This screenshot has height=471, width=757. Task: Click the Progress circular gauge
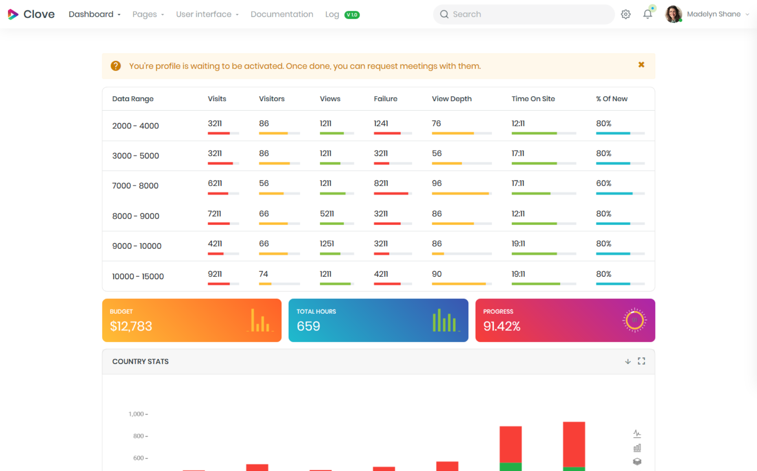[x=634, y=320]
